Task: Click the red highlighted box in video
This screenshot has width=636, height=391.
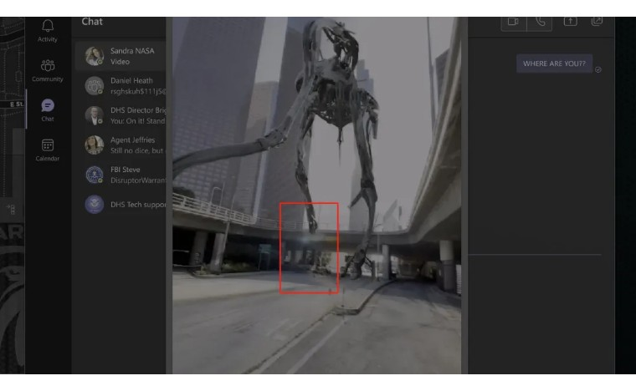Action: tap(309, 247)
